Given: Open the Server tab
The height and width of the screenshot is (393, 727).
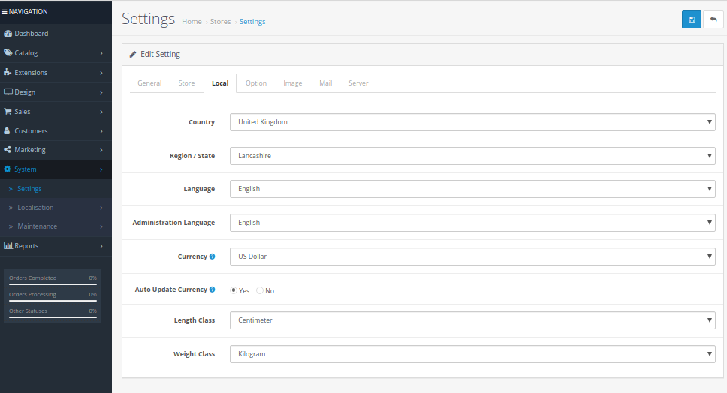Looking at the screenshot, I should (x=358, y=83).
